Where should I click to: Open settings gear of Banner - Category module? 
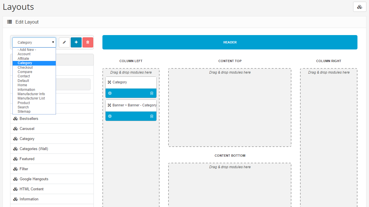pos(110,116)
